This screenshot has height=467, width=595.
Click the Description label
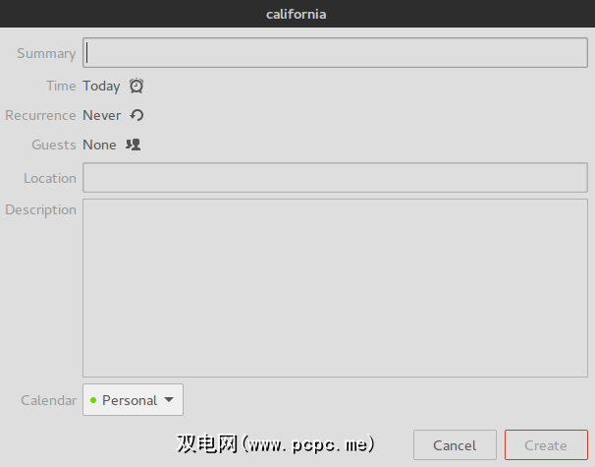[40, 210]
